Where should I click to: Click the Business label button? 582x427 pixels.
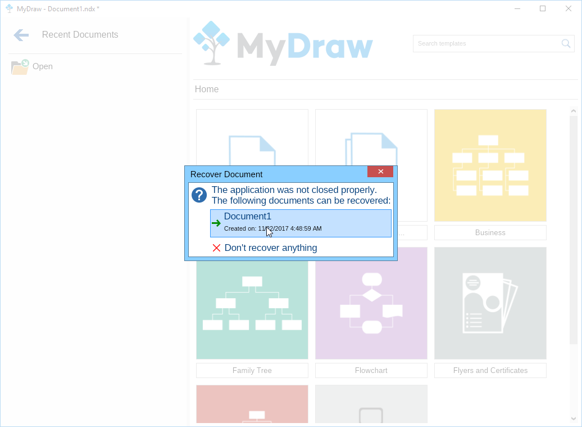490,233
